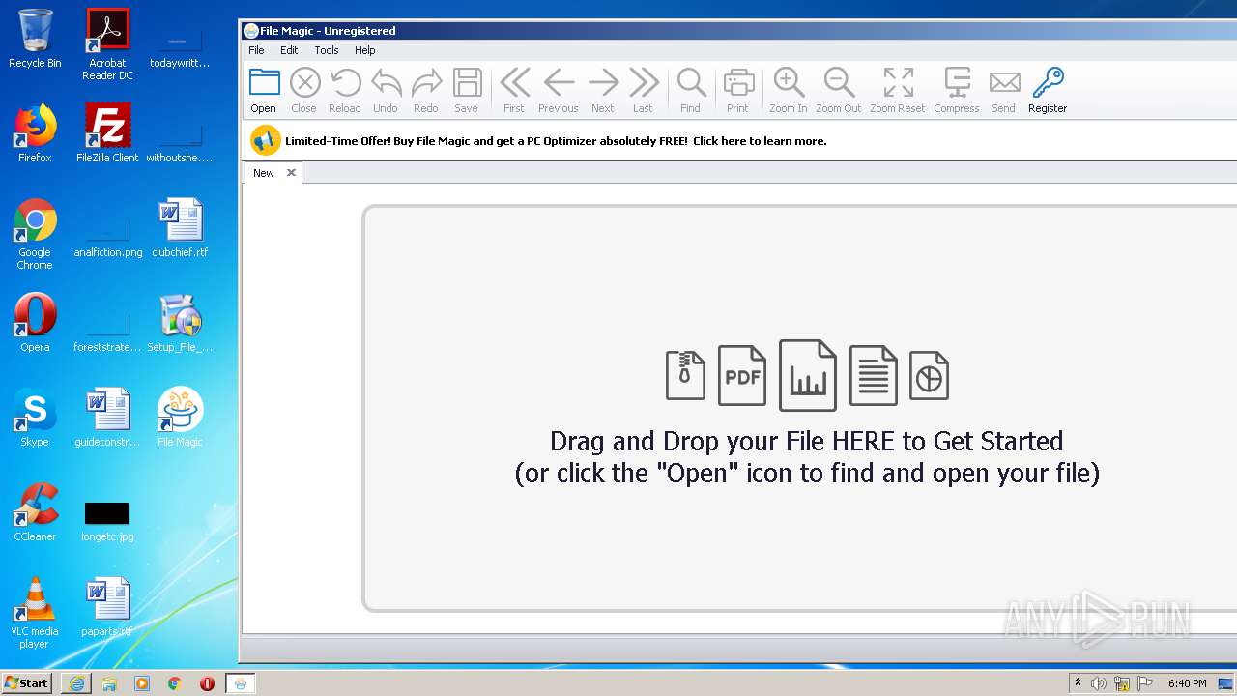The width and height of the screenshot is (1237, 696).
Task: Click the Zoom Out icon
Action: point(839,83)
